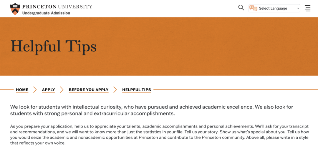Navigate to BEFORE YOU APPLY breadcrumb
318x149 pixels.
point(89,90)
